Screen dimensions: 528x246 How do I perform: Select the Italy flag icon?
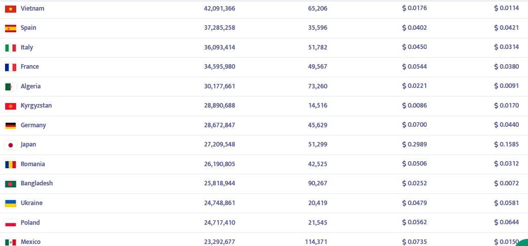point(11,47)
